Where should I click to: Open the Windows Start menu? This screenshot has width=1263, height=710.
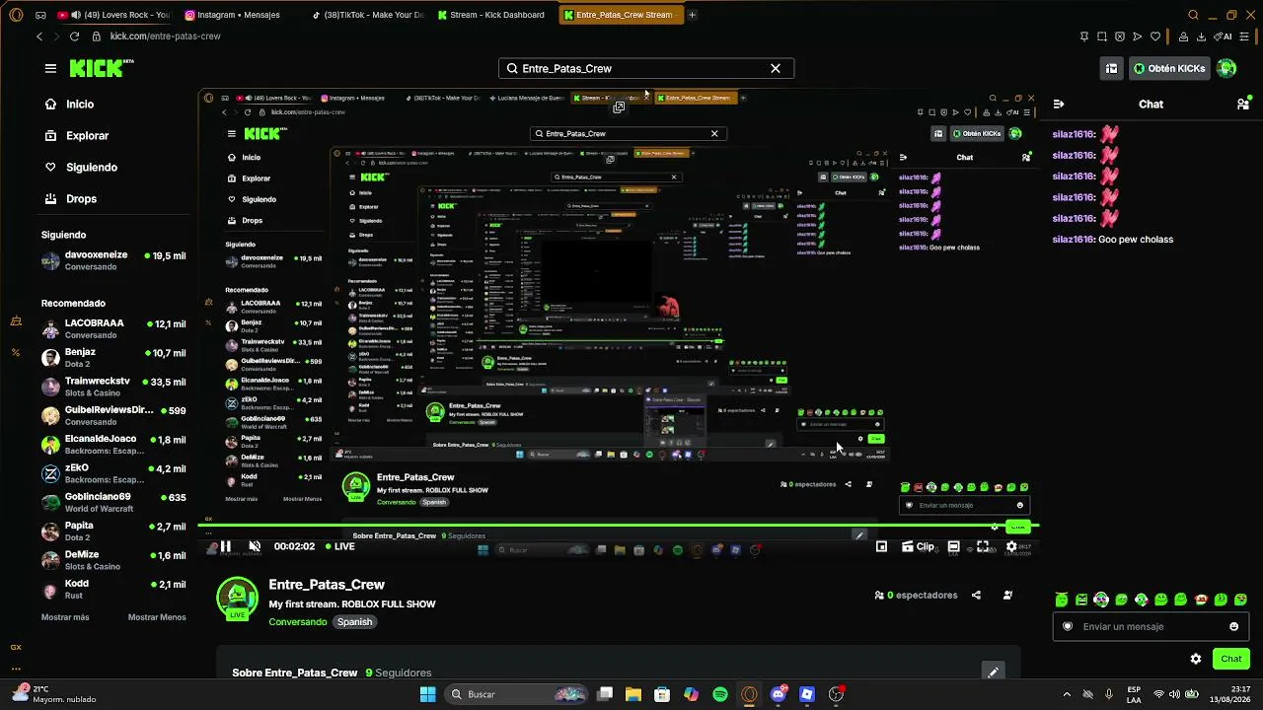[427, 694]
